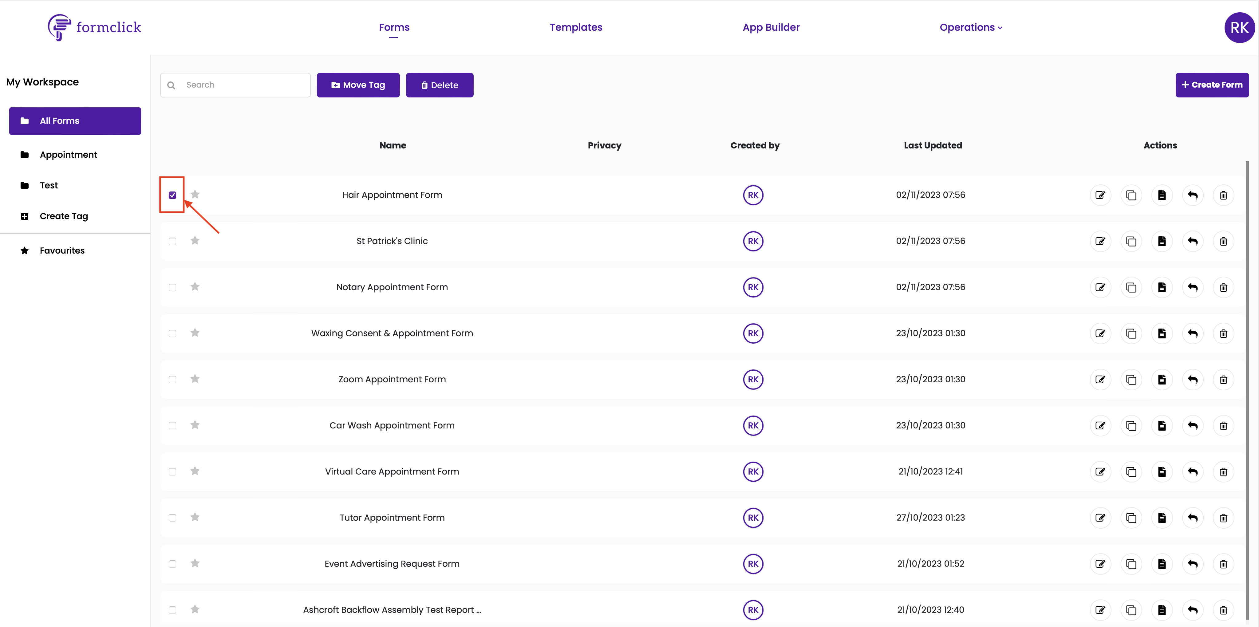Delete Virtual Care Appointment Form
The image size is (1259, 627).
(x=1223, y=471)
